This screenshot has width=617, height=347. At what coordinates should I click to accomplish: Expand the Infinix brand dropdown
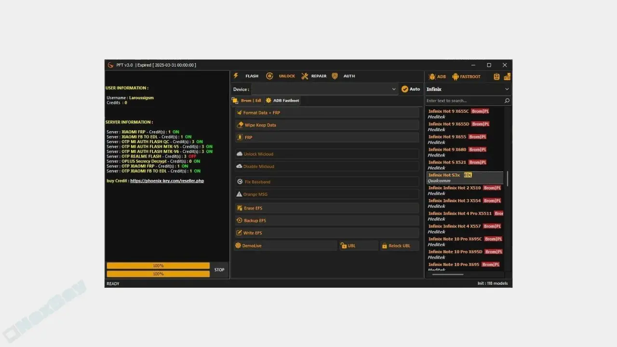point(468,89)
